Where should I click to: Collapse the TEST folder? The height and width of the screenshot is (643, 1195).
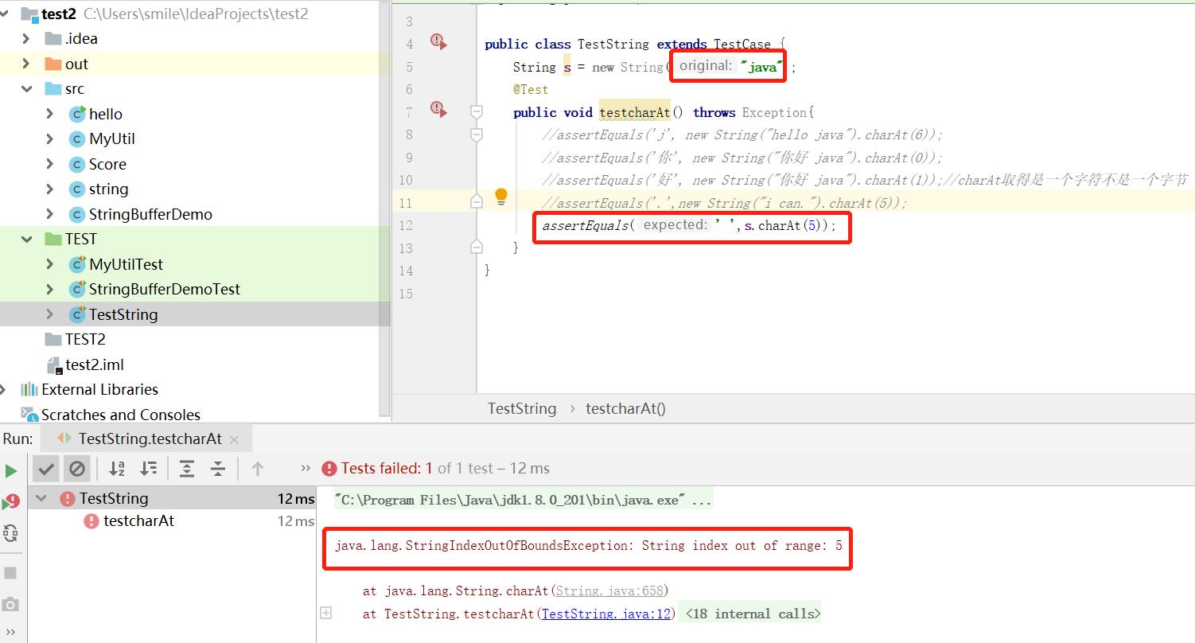tap(26, 239)
